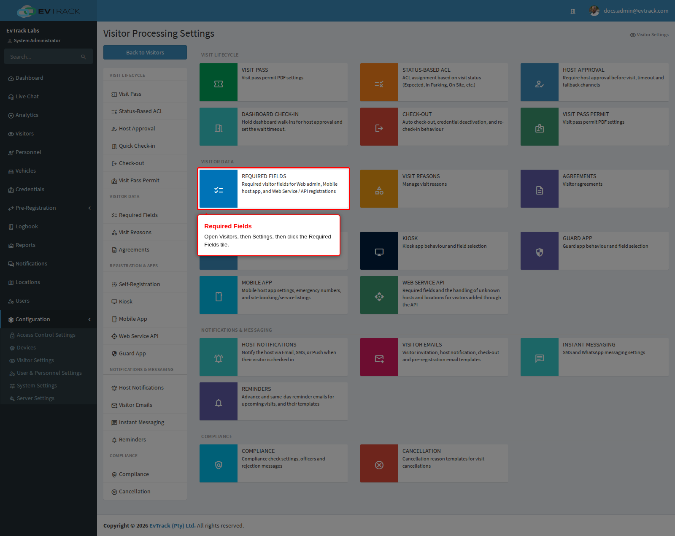Open the Visitor Emails tile icon
Viewport: 675px width, 536px height.
[x=379, y=357]
